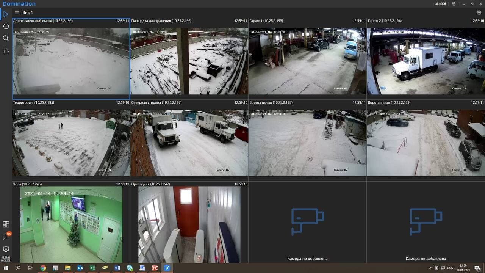
Task: Select the Ворота въезд camera feed
Action: pyautogui.click(x=426, y=143)
